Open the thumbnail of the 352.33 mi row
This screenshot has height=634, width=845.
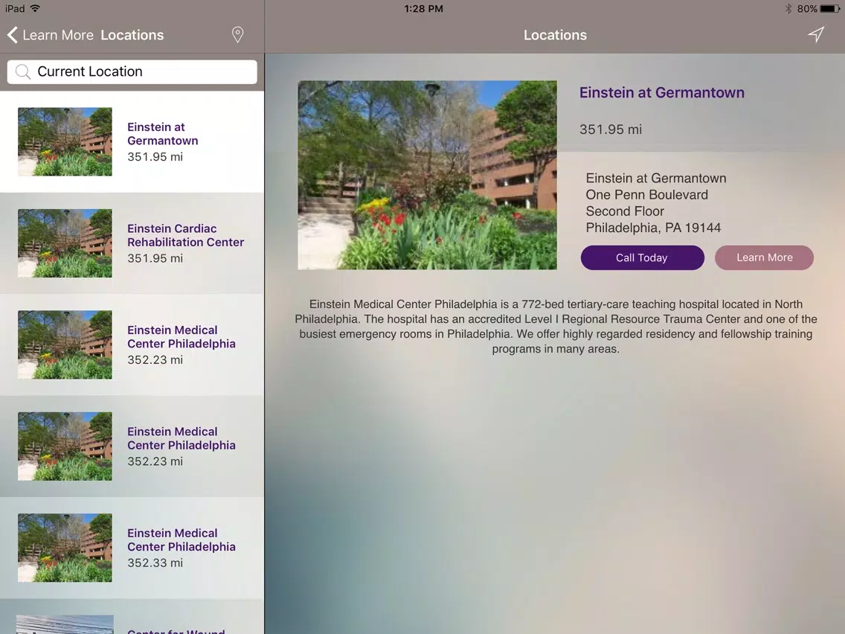(x=65, y=548)
